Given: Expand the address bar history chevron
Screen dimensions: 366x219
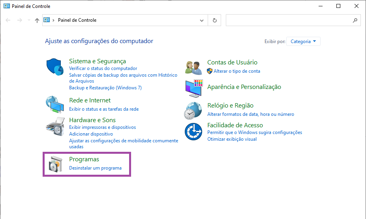Looking at the screenshot, I should pyautogui.click(x=202, y=20).
